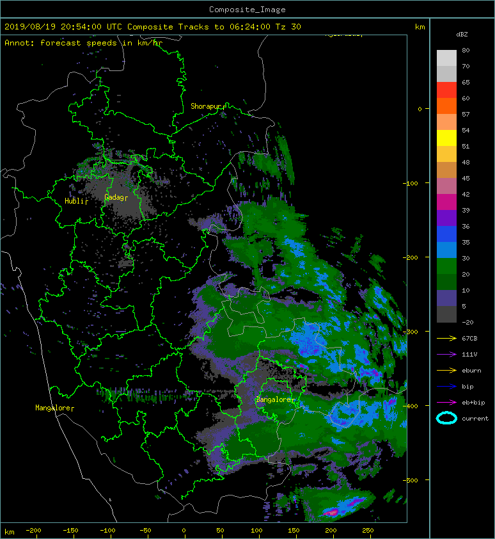The image size is (495, 539).
Task: Click the Composite_Image title text
Action: pyautogui.click(x=247, y=10)
